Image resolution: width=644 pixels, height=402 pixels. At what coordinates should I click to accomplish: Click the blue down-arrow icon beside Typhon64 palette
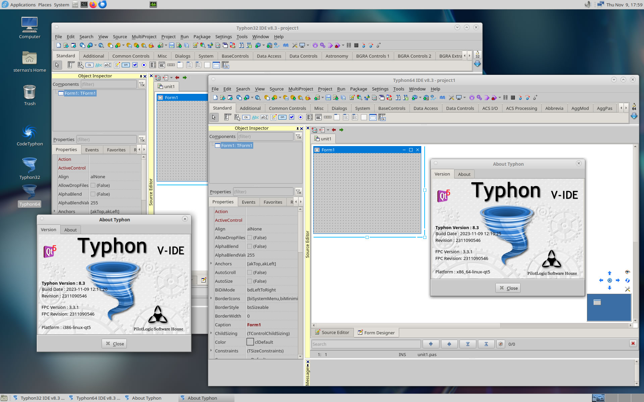[x=634, y=116]
